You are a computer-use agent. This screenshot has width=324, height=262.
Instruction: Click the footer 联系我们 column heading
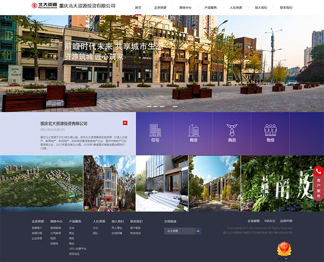(x=137, y=221)
